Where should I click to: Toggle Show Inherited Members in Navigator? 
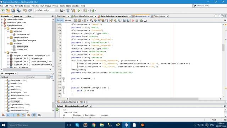click(3, 115)
